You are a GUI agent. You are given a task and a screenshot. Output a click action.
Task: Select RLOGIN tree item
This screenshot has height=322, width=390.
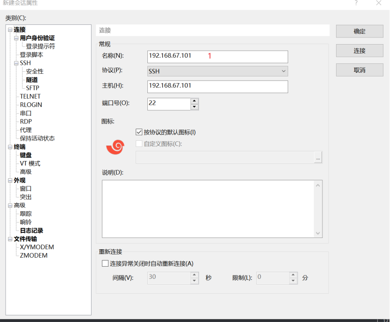(x=31, y=105)
